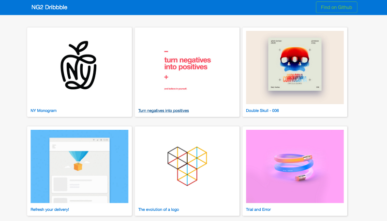387x221 pixels.
Task: Follow the Trial and Error link
Action: [258, 209]
